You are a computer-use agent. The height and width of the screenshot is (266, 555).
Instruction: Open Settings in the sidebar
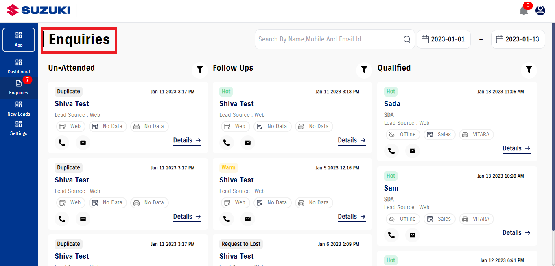(x=19, y=128)
